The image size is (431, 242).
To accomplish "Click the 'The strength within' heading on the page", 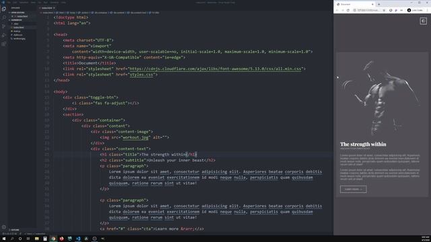I will [363, 145].
